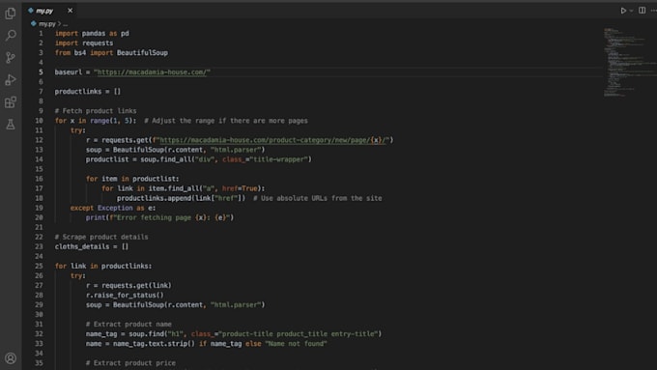Click the code minimap overview

pos(629,62)
